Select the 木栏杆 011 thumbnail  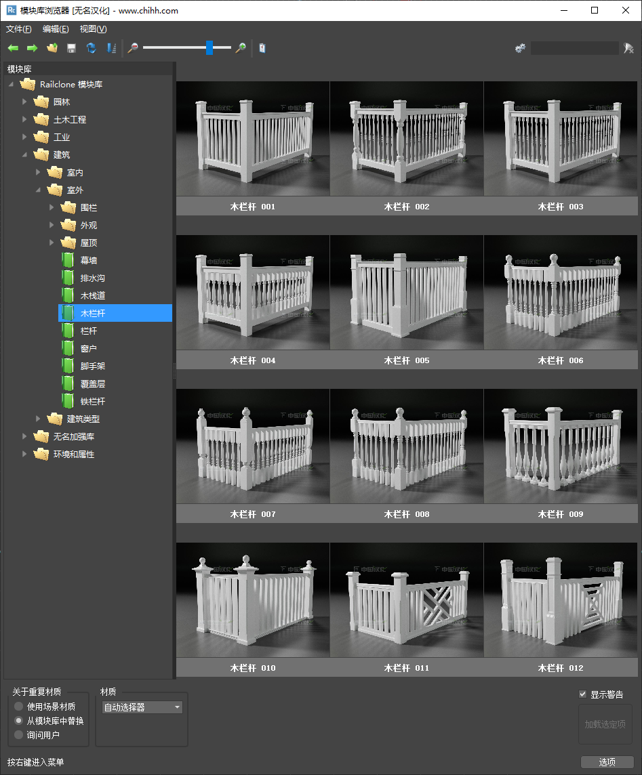(406, 600)
